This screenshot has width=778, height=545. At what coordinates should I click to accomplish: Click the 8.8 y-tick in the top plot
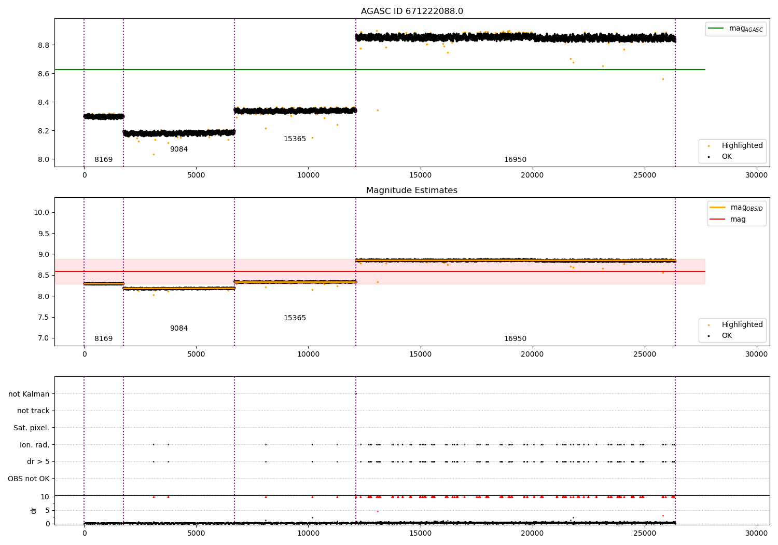click(44, 45)
